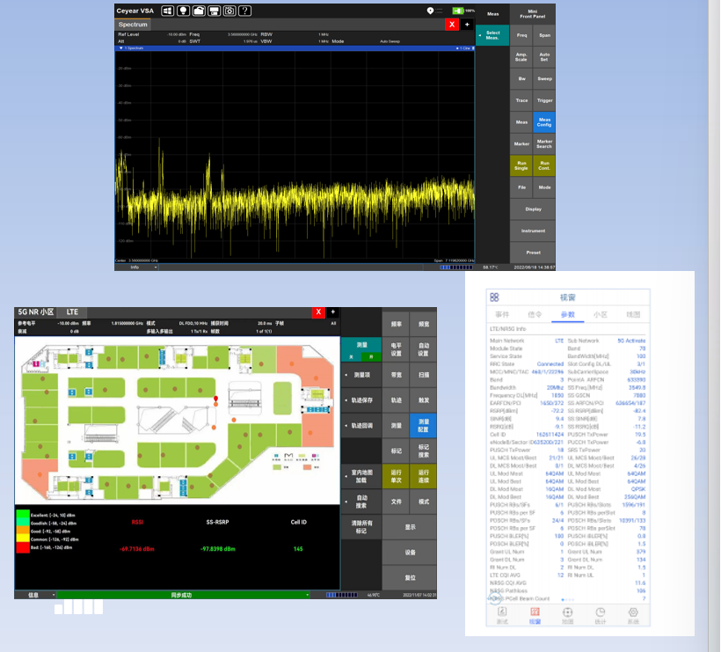The height and width of the screenshot is (652, 721).
Task: Select the 小区 tab in the mobile panel
Action: (x=600, y=314)
